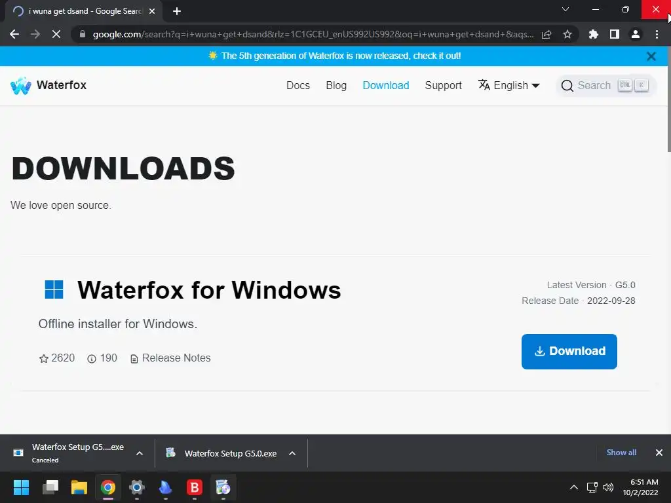Image resolution: width=671 pixels, height=503 pixels.
Task: Expand the English language dropdown
Action: (x=508, y=86)
